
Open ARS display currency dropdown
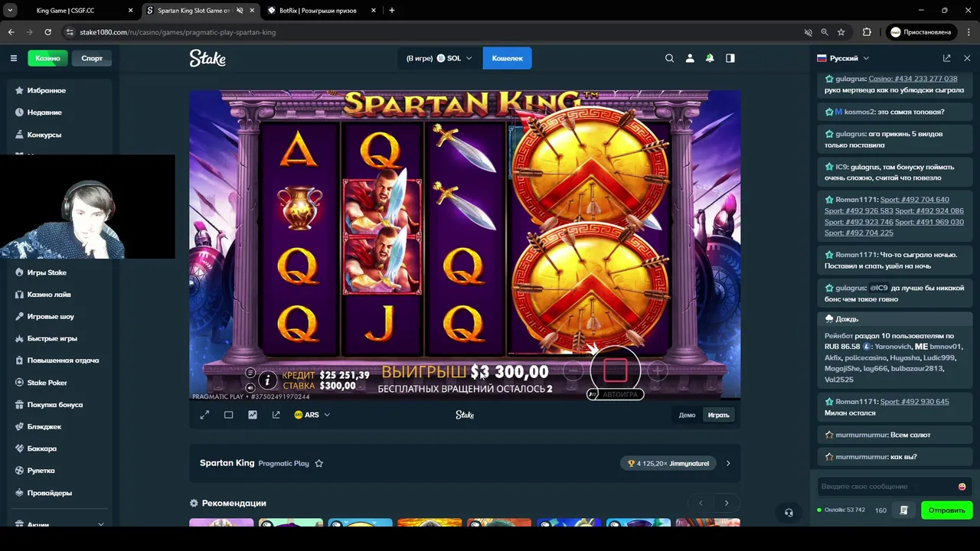coord(312,415)
